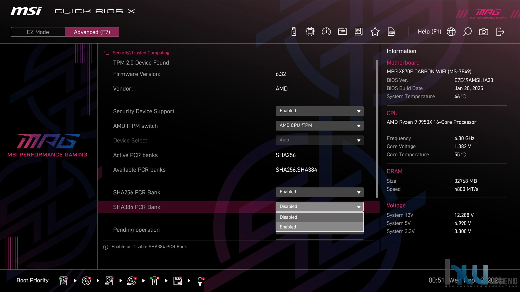This screenshot has width=520, height=292.
Task: Select the first hard disk boot device
Action: (x=63, y=281)
